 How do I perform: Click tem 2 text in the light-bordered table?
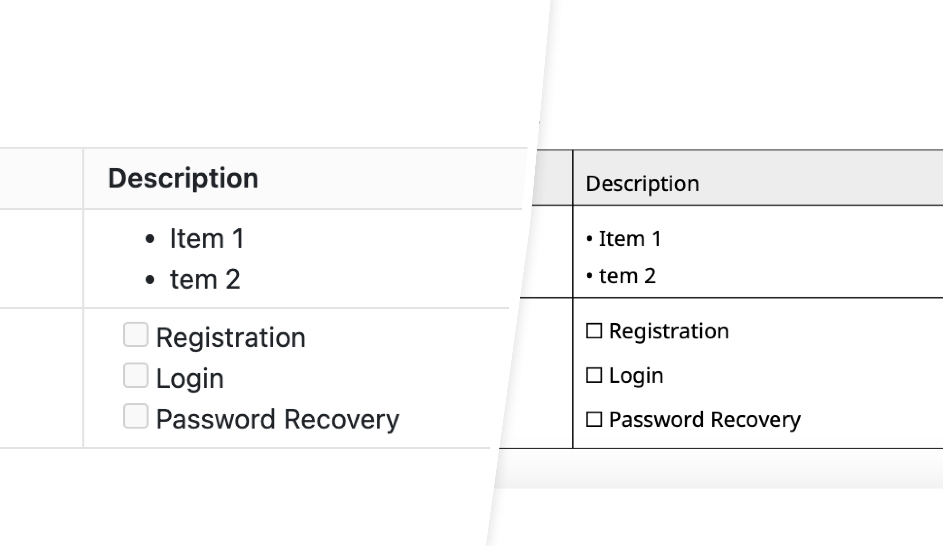tap(205, 279)
